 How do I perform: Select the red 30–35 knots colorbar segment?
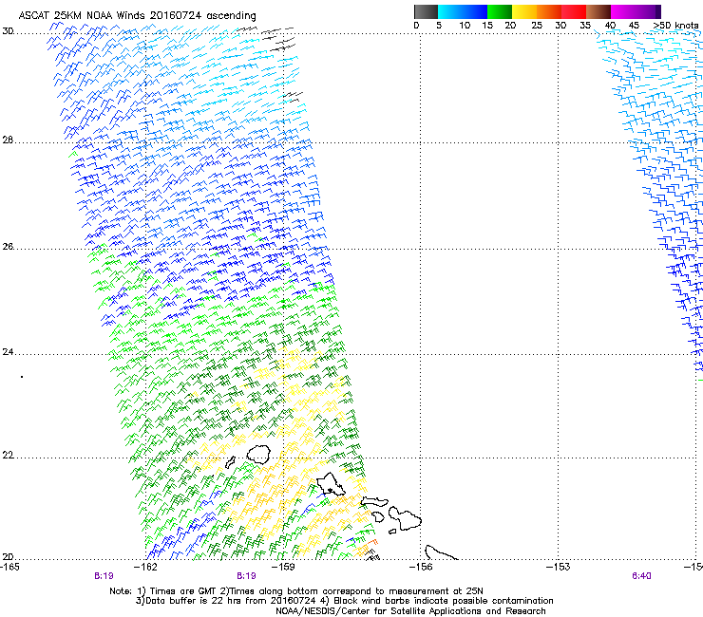574,11
